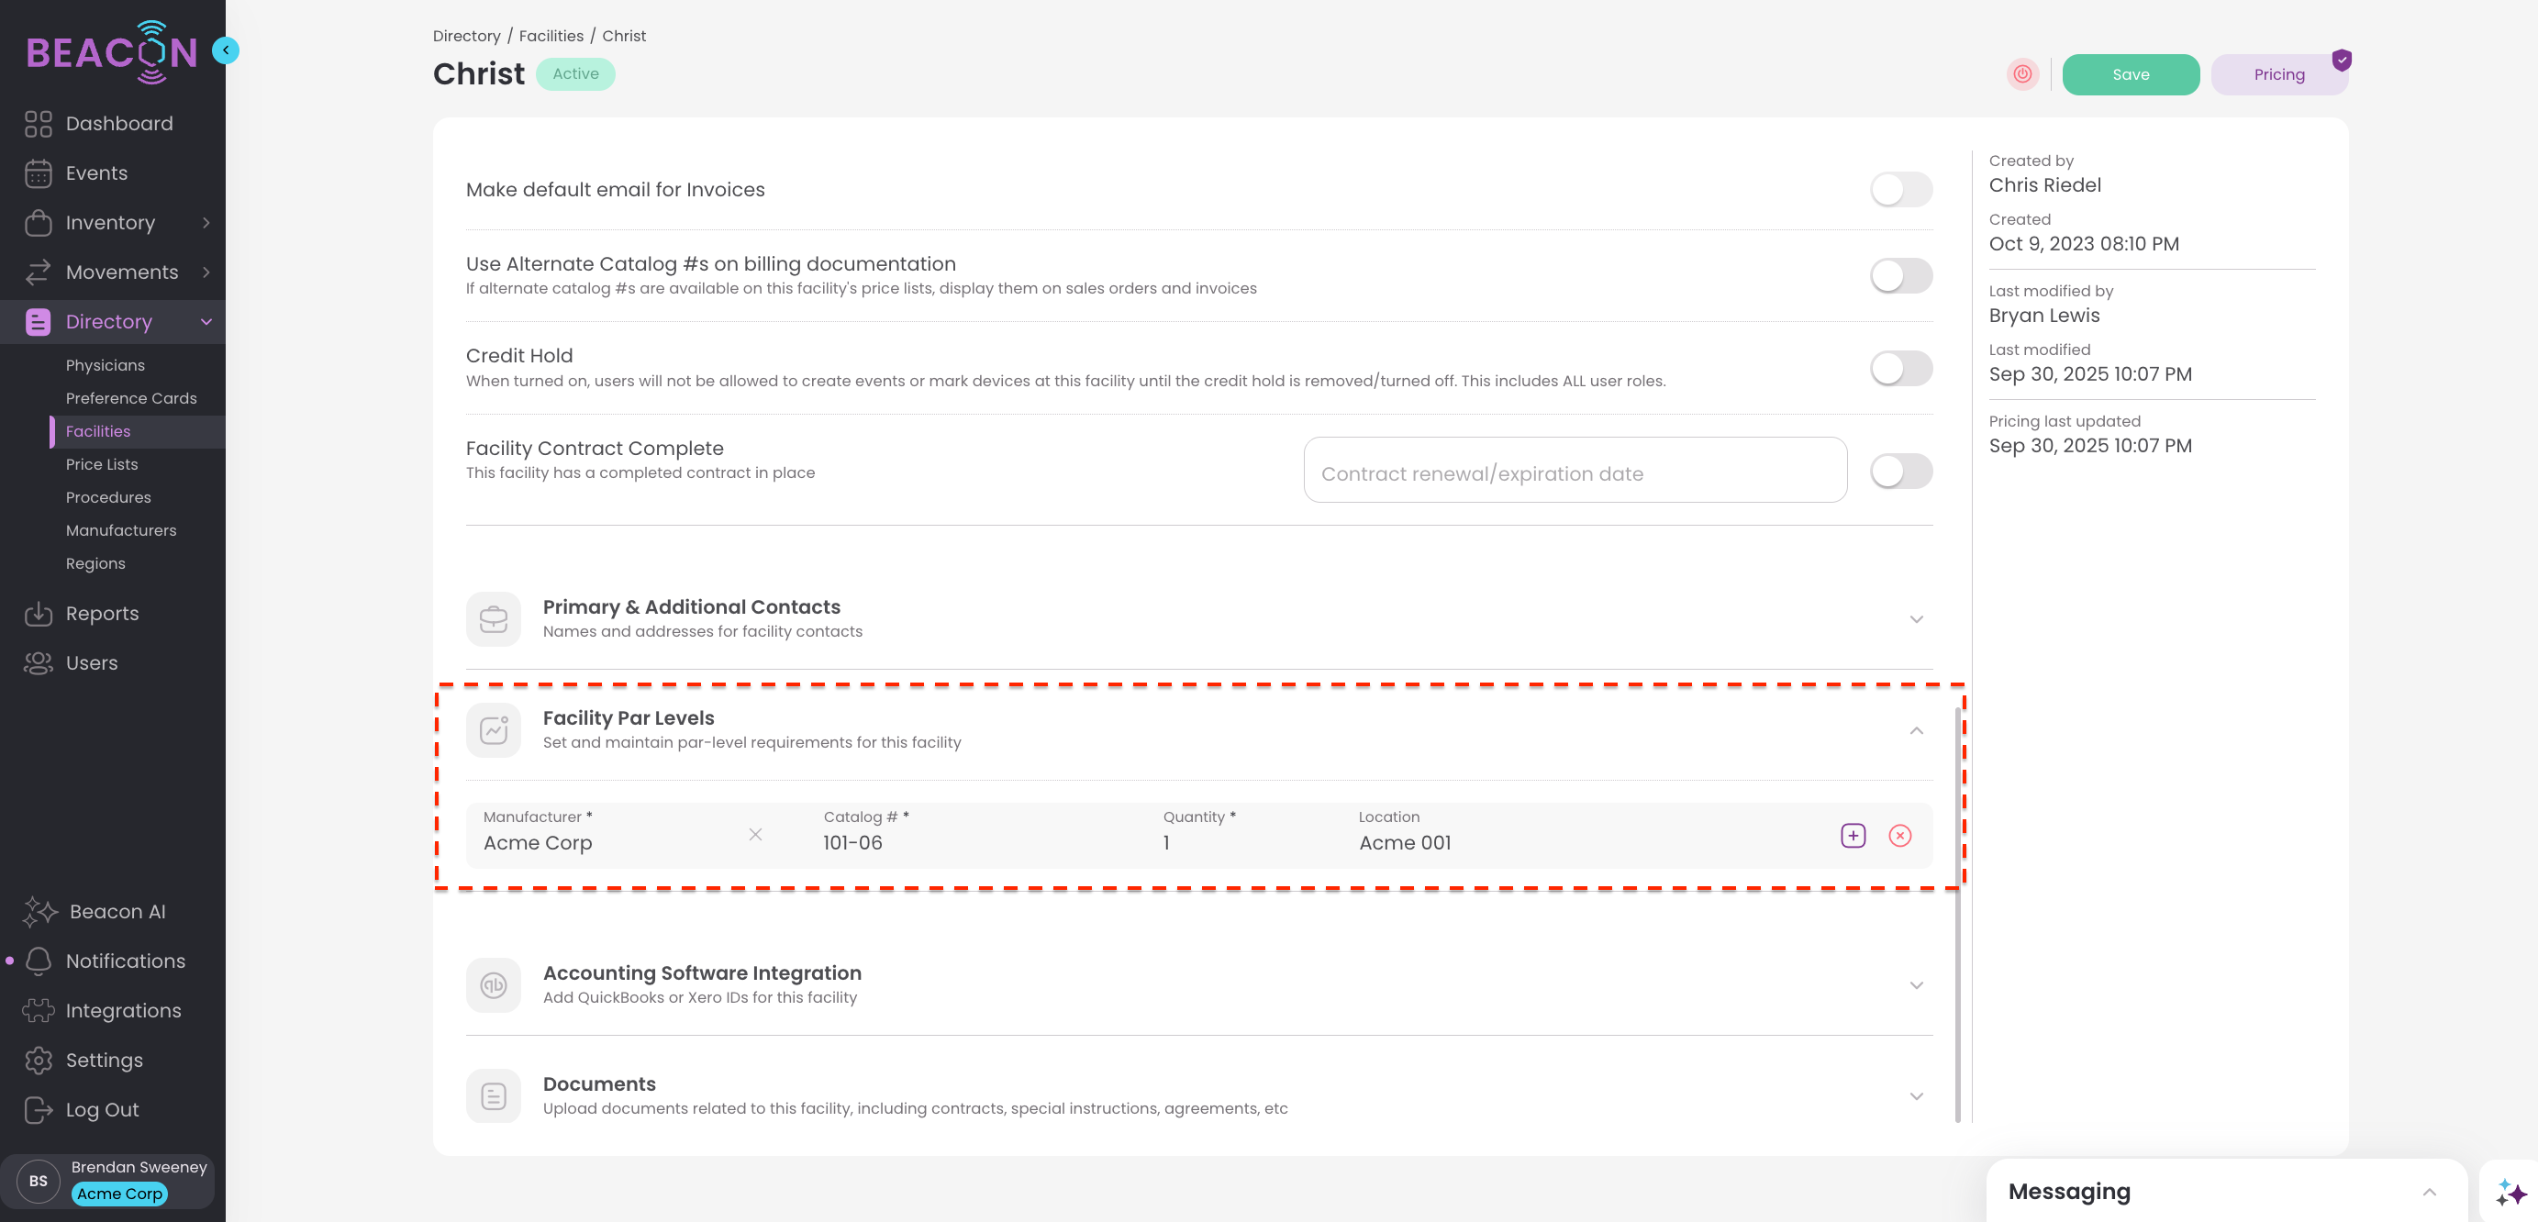2538x1222 pixels.
Task: Clear the Acme Corp manufacturer selection
Action: pyautogui.click(x=754, y=834)
